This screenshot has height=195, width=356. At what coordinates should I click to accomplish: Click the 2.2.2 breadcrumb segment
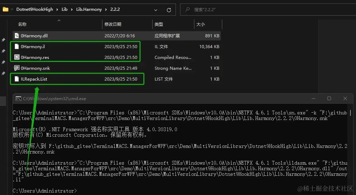coord(115,9)
